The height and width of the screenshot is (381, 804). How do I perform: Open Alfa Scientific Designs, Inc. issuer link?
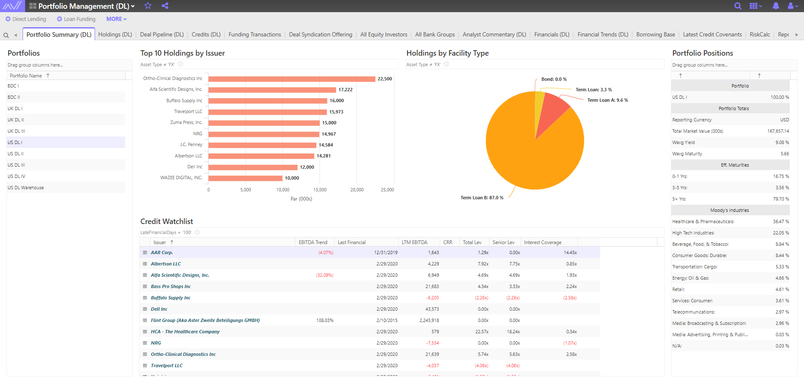(180, 275)
